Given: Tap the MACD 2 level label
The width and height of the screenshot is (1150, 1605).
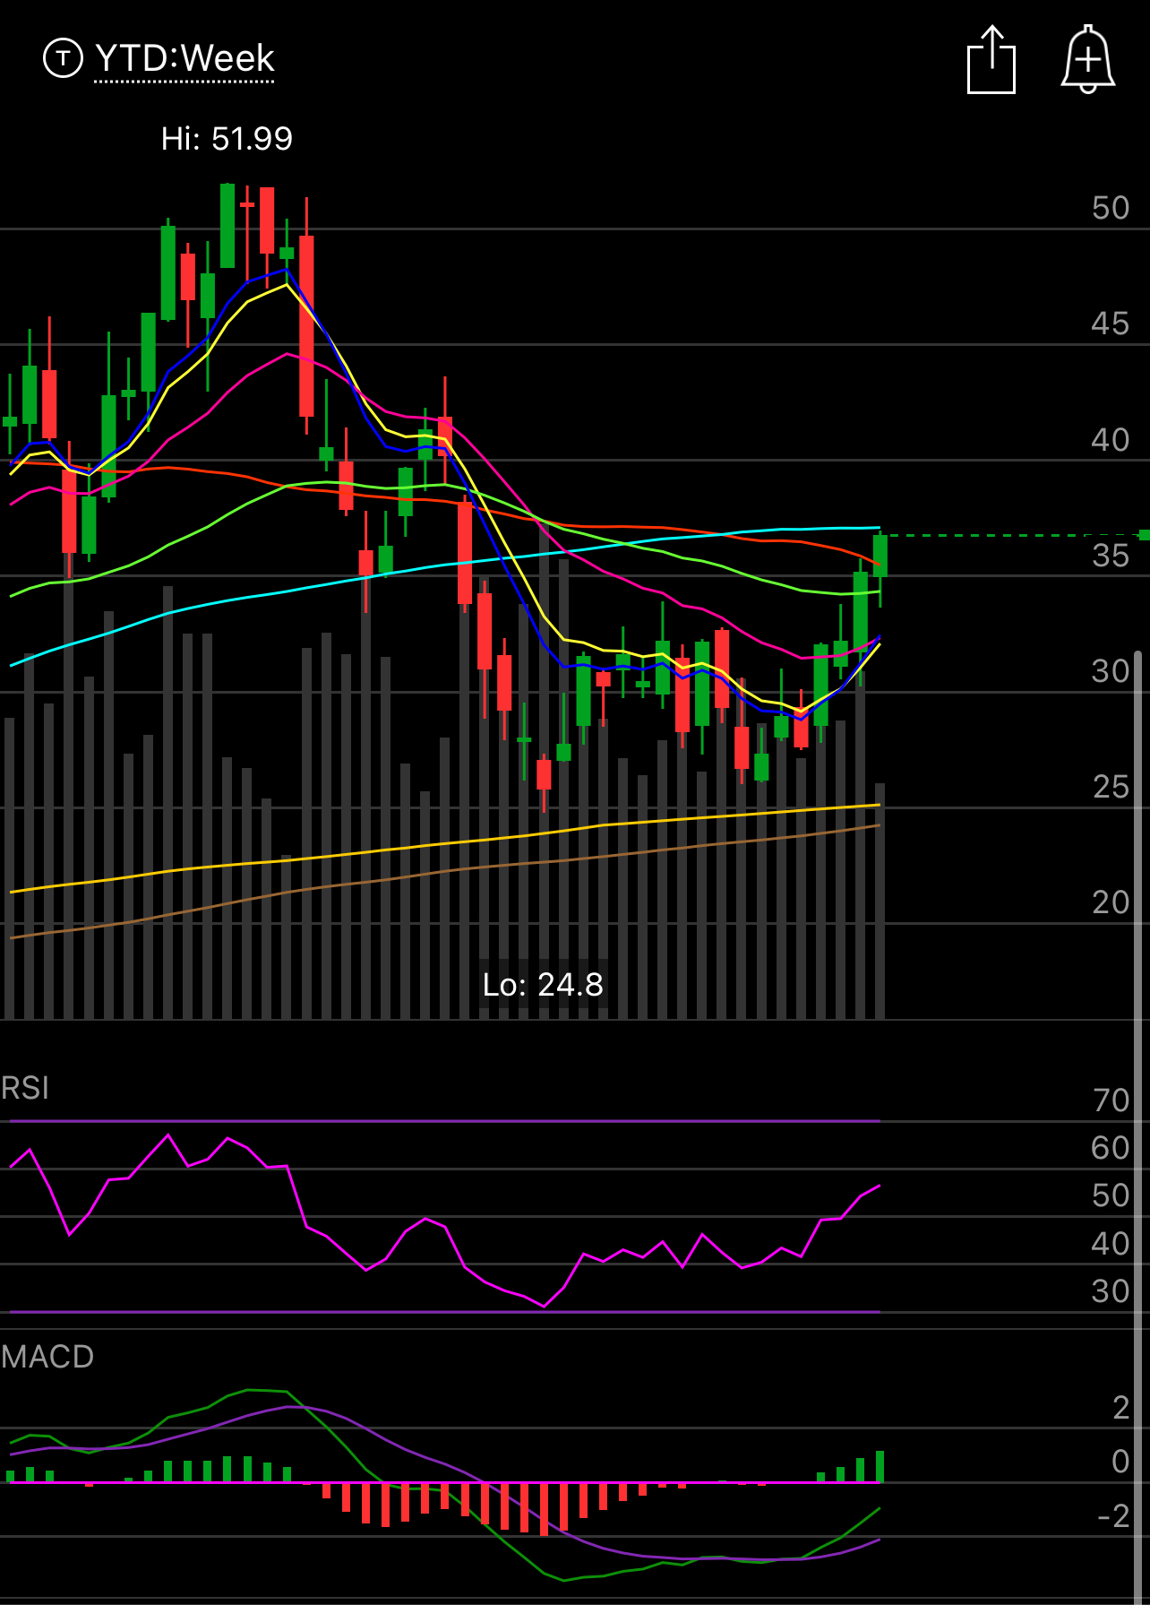Looking at the screenshot, I should 1120,1408.
